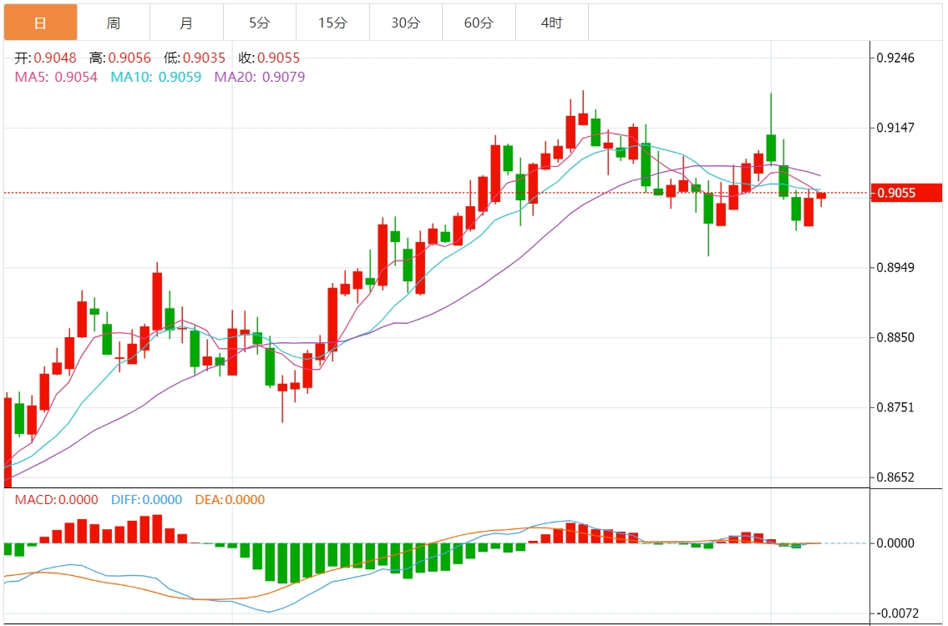Click the DEA:0.0000 label

[230, 500]
